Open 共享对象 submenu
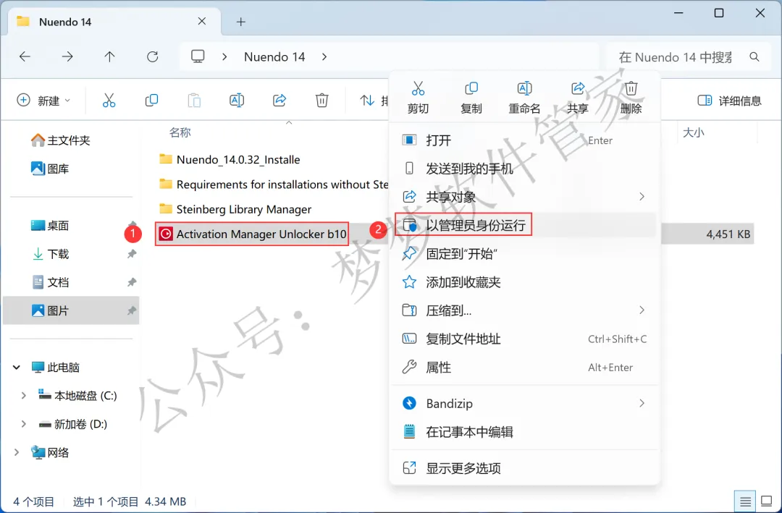The image size is (782, 513). point(525,197)
